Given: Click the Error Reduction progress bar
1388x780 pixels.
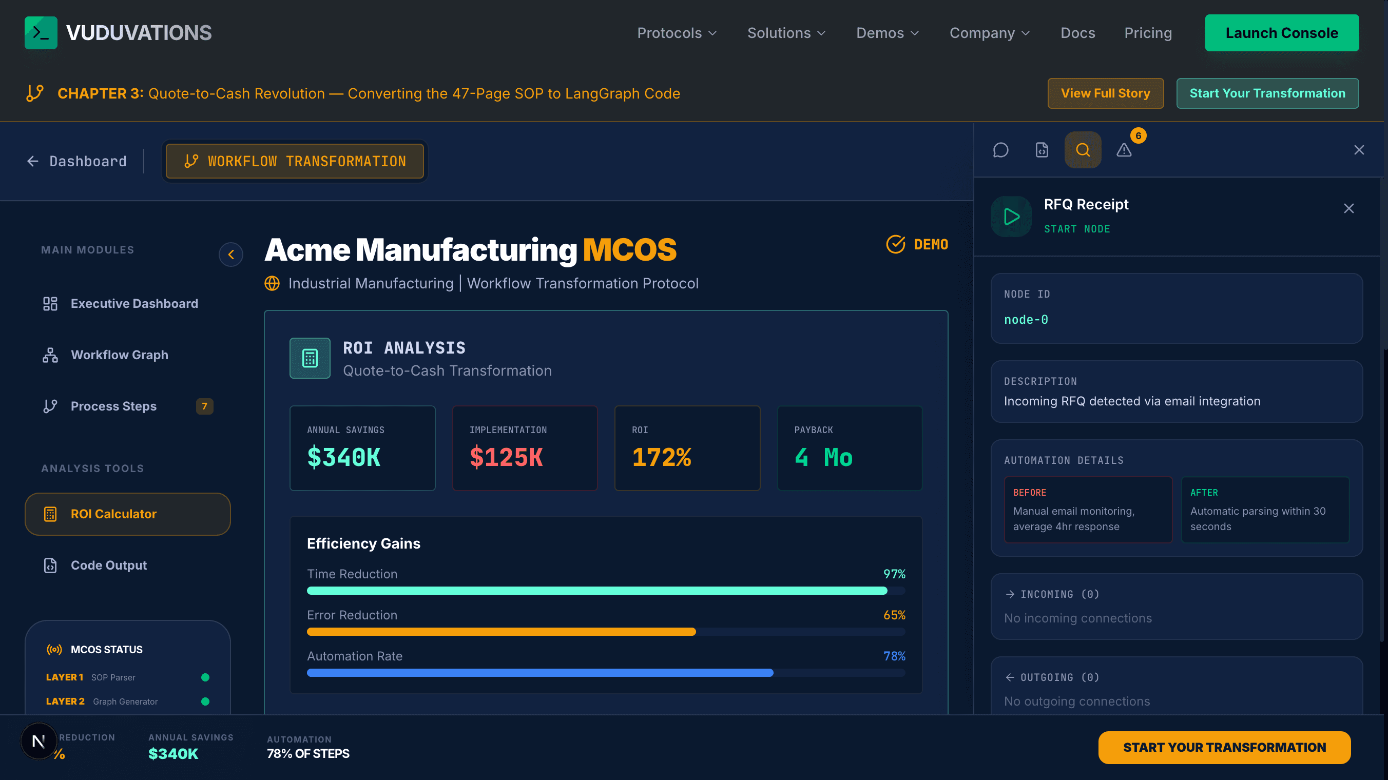Looking at the screenshot, I should click(606, 632).
